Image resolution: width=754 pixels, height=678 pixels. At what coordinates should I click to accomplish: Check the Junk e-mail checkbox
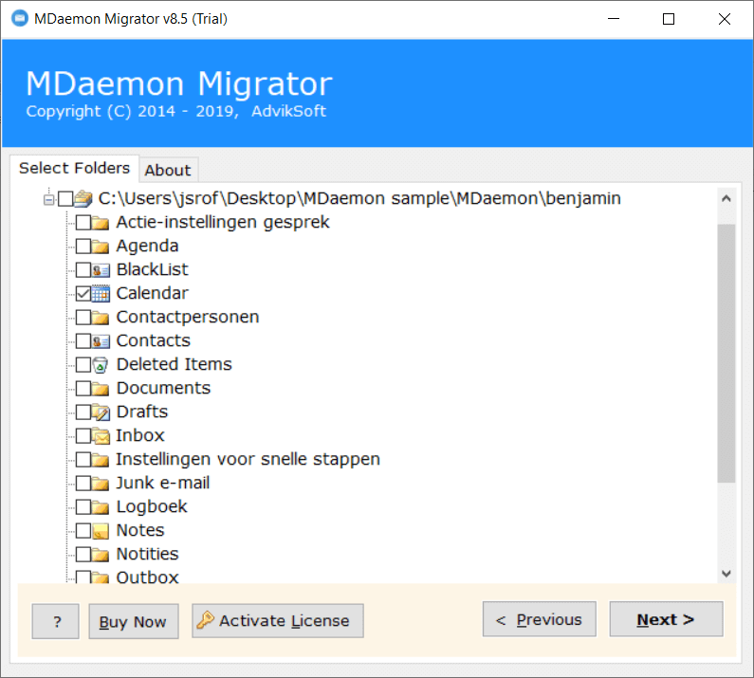tap(83, 483)
